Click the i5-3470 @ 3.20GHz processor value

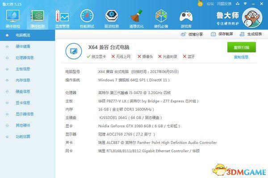134,93
